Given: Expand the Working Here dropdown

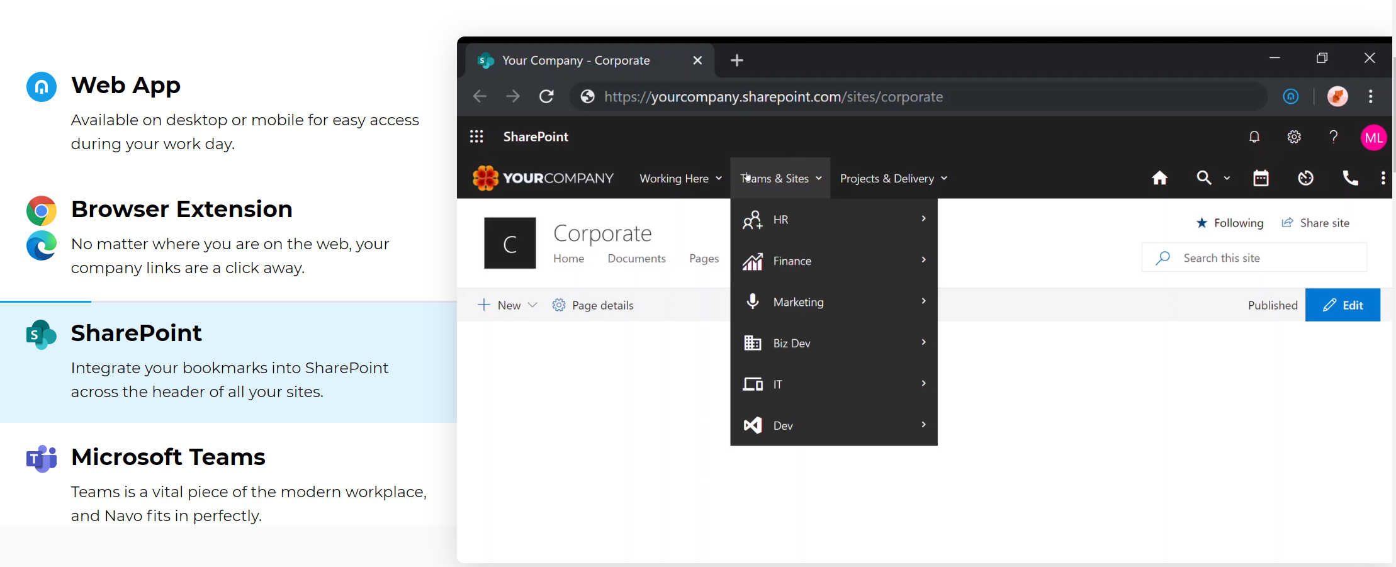Looking at the screenshot, I should click(680, 179).
